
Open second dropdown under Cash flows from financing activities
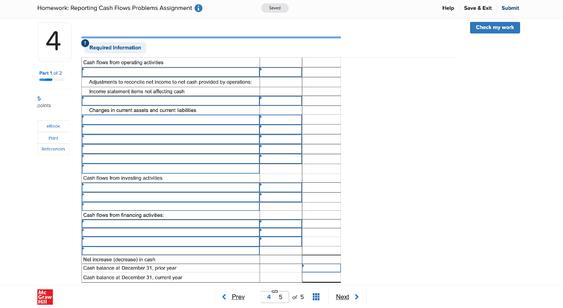coord(170,232)
